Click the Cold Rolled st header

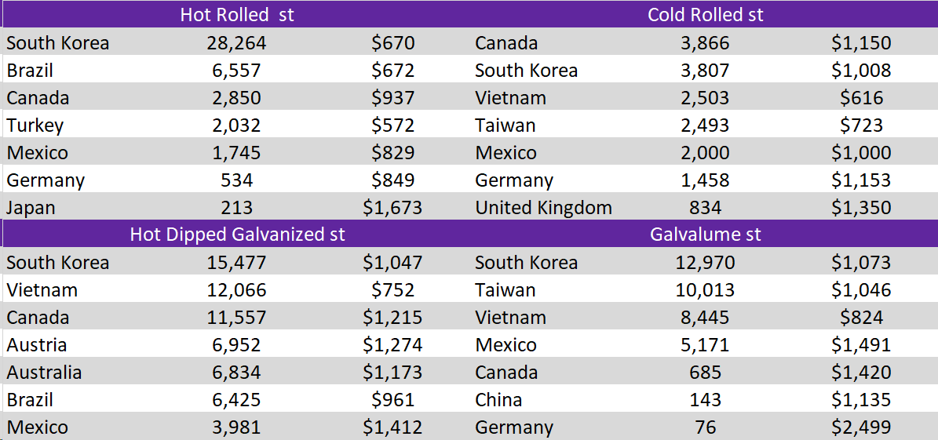[705, 15]
